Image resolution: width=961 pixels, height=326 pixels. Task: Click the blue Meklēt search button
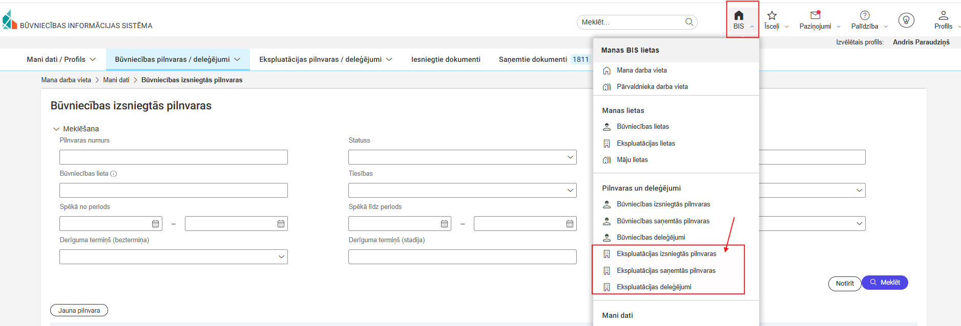point(885,283)
